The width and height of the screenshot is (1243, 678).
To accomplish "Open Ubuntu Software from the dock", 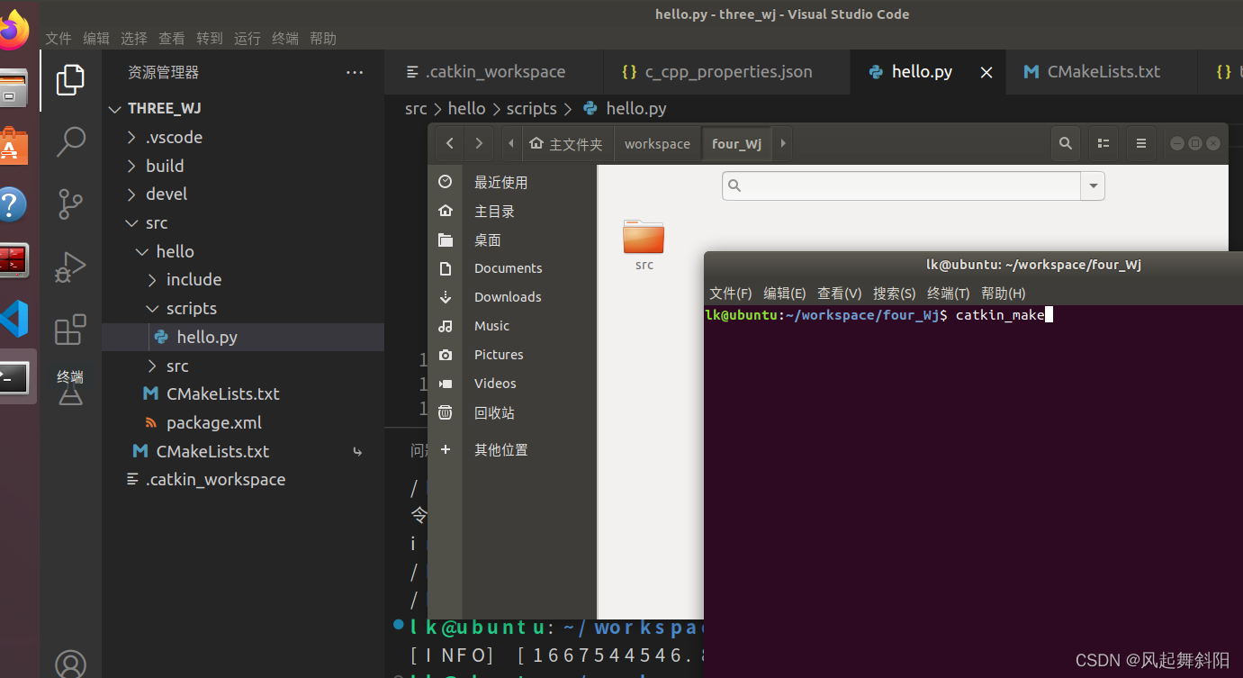I will [x=14, y=146].
